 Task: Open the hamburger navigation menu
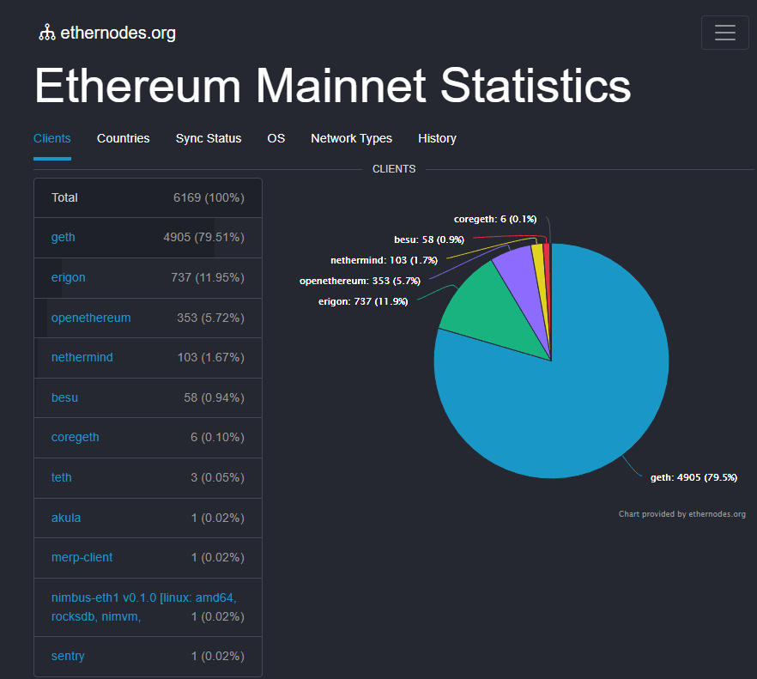[724, 33]
